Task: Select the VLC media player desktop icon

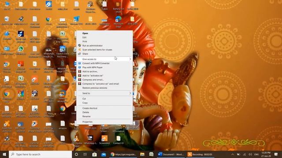Action: pyautogui.click(x=76, y=141)
